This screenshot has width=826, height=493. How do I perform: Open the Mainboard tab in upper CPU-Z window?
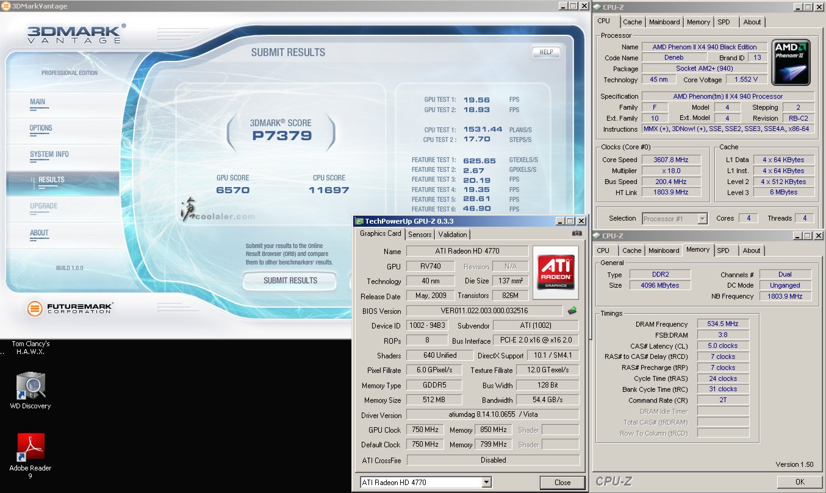[664, 22]
